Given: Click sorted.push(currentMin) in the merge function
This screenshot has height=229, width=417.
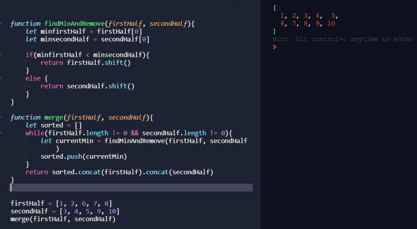Looking at the screenshot, I should coord(84,156).
